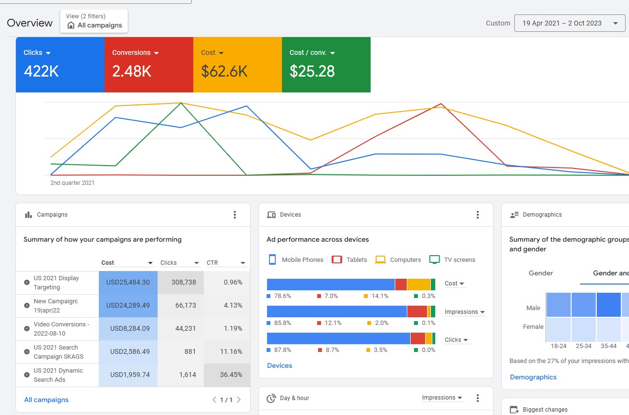
Task: Click the Mobile Phones device icon
Action: [x=272, y=259]
